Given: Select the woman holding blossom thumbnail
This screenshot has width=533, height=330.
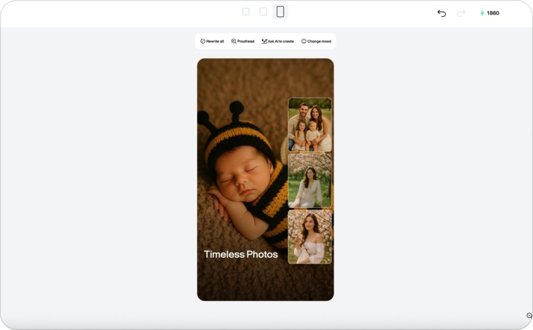Looking at the screenshot, I should point(310,236).
